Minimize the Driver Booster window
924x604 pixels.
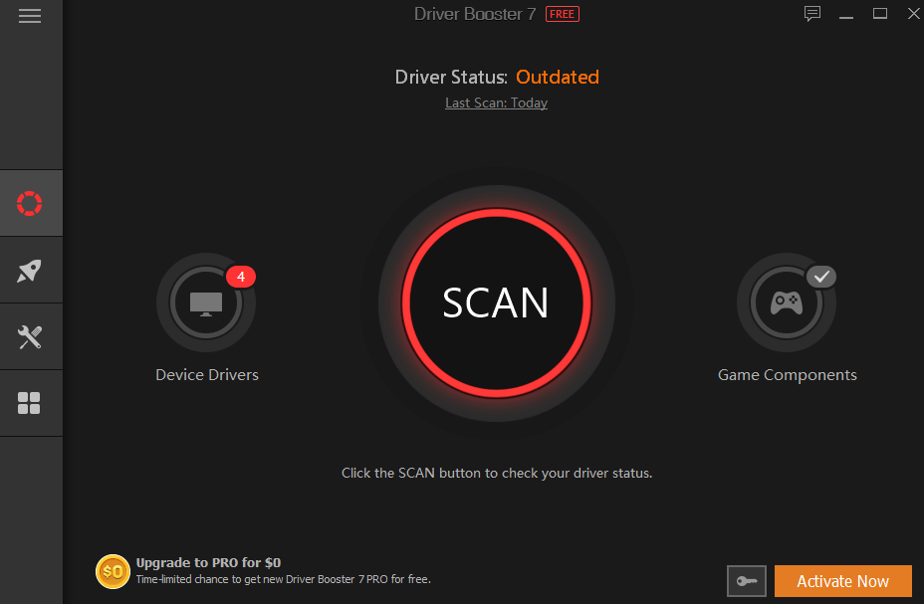pyautogui.click(x=846, y=14)
